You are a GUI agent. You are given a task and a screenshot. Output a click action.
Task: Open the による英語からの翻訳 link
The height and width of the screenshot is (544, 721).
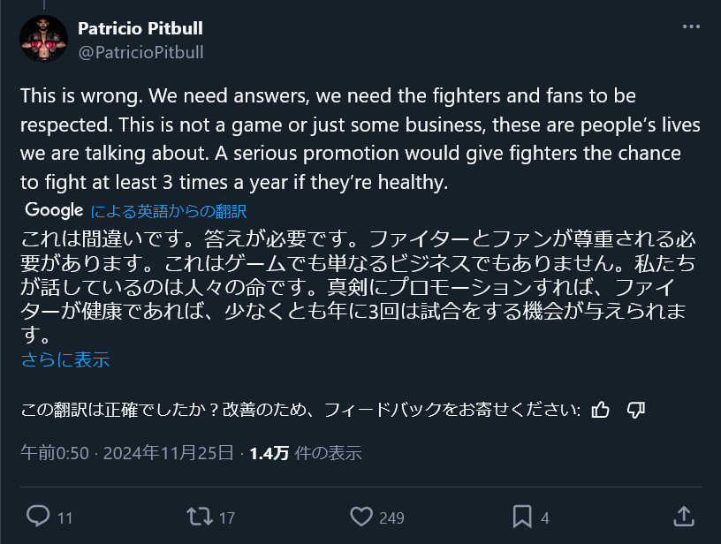click(168, 212)
